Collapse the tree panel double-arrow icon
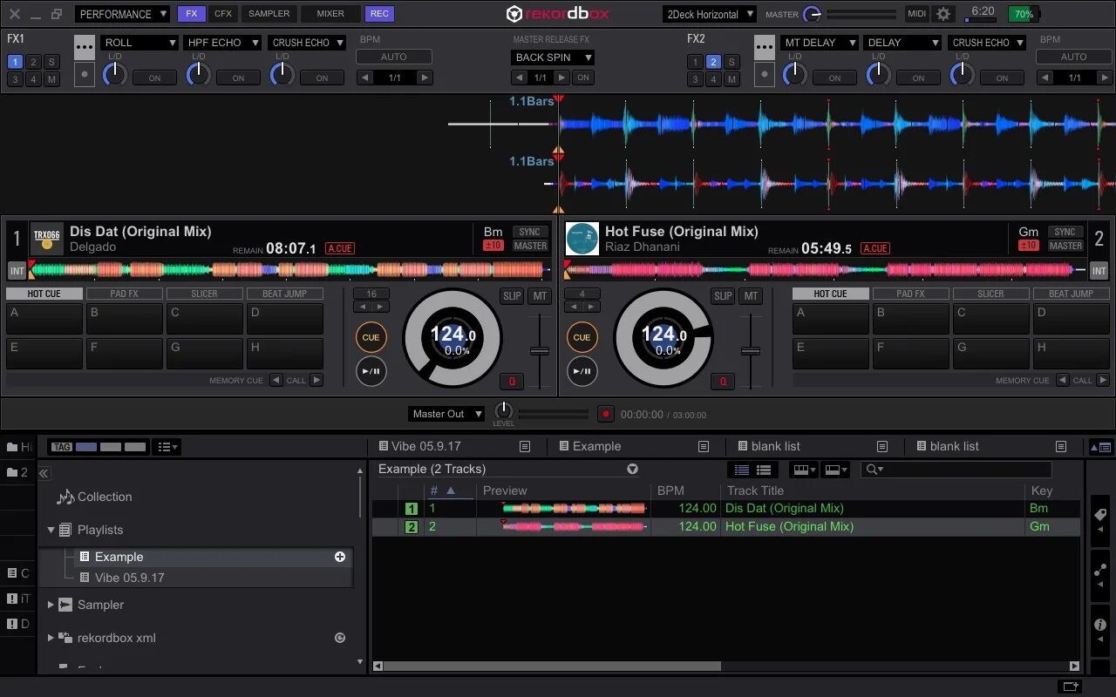The width and height of the screenshot is (1116, 697). (x=44, y=473)
